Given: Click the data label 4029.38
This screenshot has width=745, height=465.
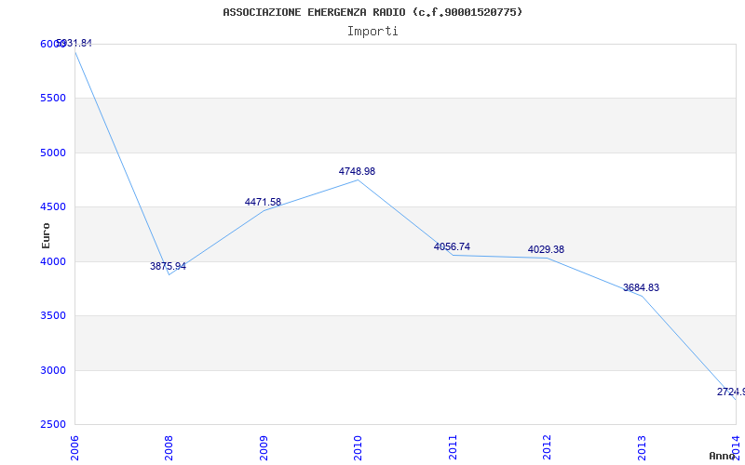Looking at the screenshot, I should [546, 249].
